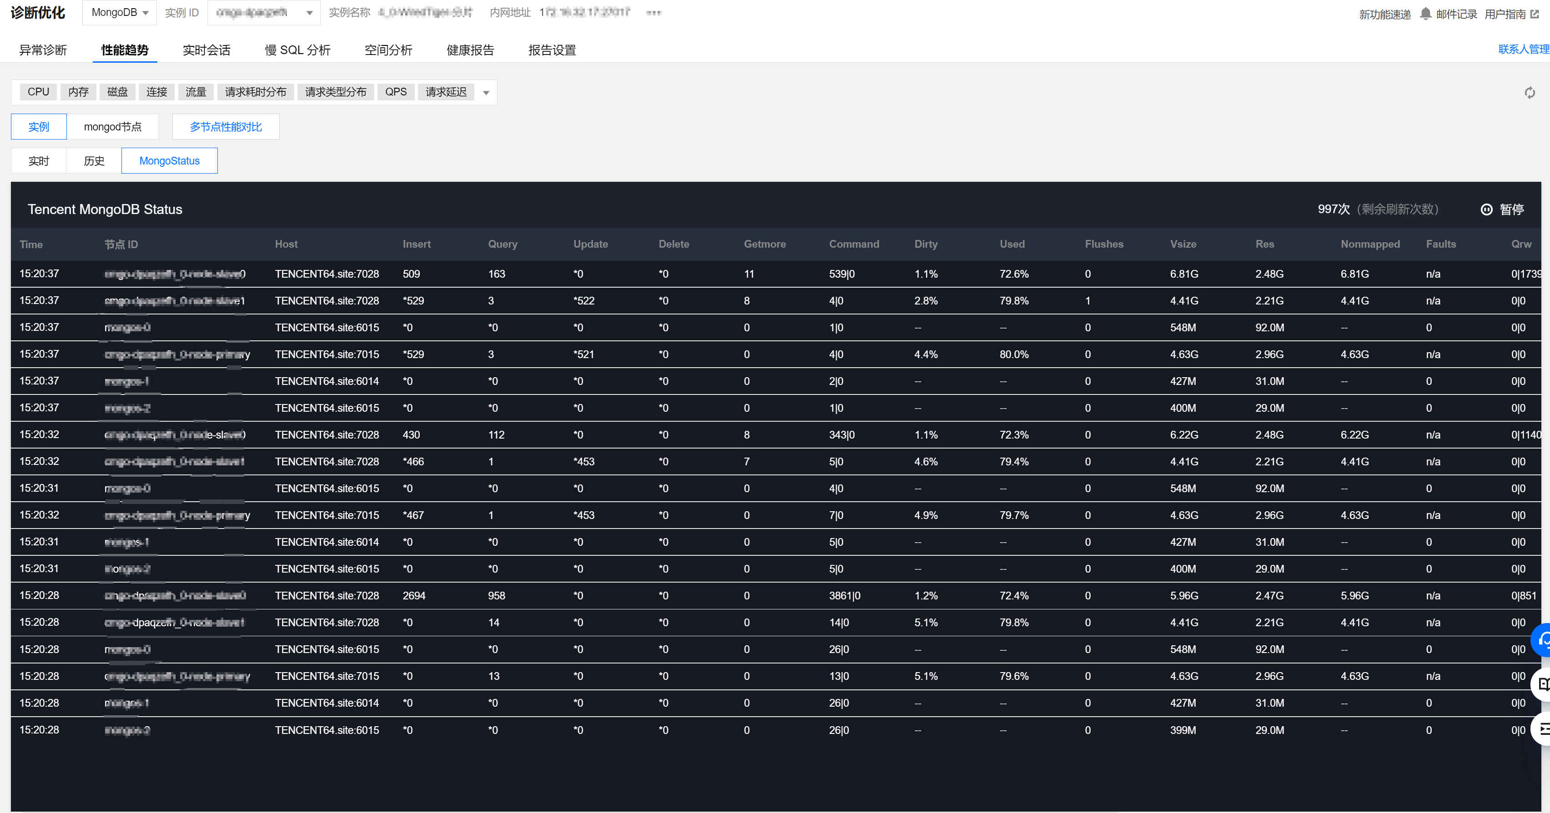Open the blue headset customer service icon
1550x813 pixels.
coord(1543,640)
